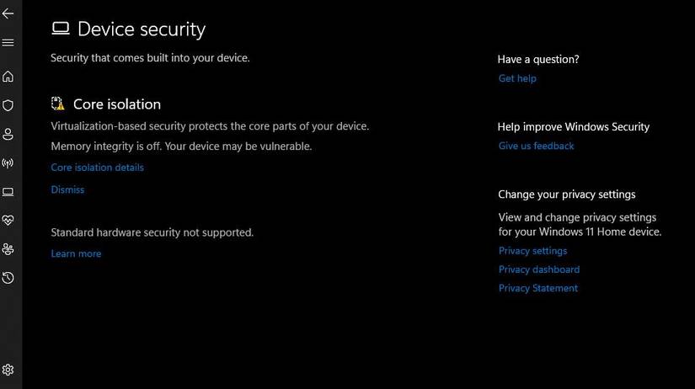Open Privacy dashboard link
Image resolution: width=695 pixels, height=389 pixels.
tap(538, 269)
